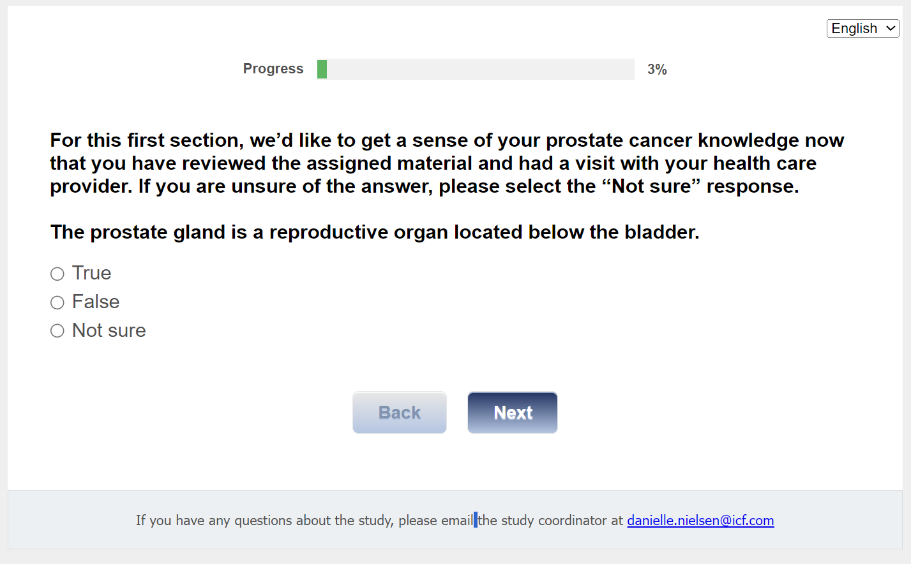Click the 3% progress percentage
The width and height of the screenshot is (911, 564).
point(657,70)
